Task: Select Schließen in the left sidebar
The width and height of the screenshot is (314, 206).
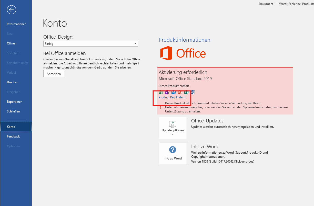Action: (x=13, y=111)
